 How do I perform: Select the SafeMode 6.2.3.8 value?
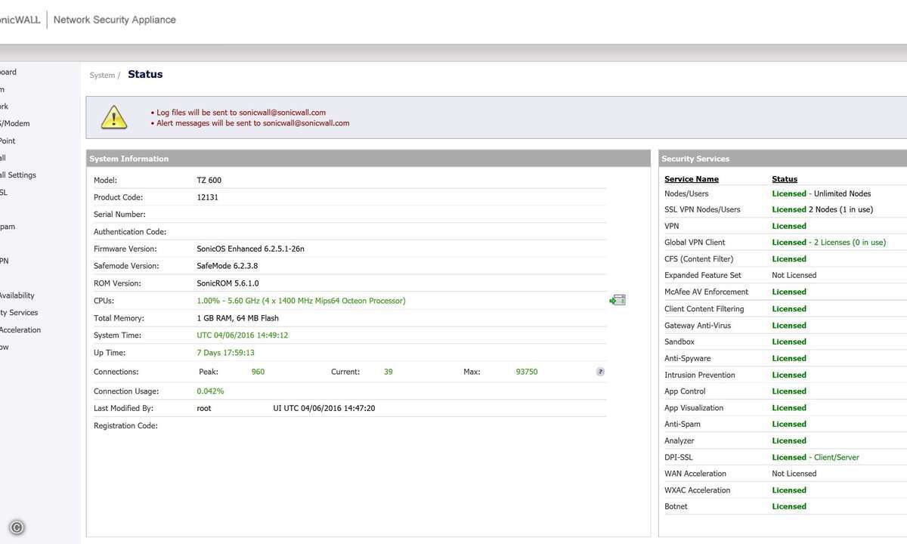coord(227,266)
